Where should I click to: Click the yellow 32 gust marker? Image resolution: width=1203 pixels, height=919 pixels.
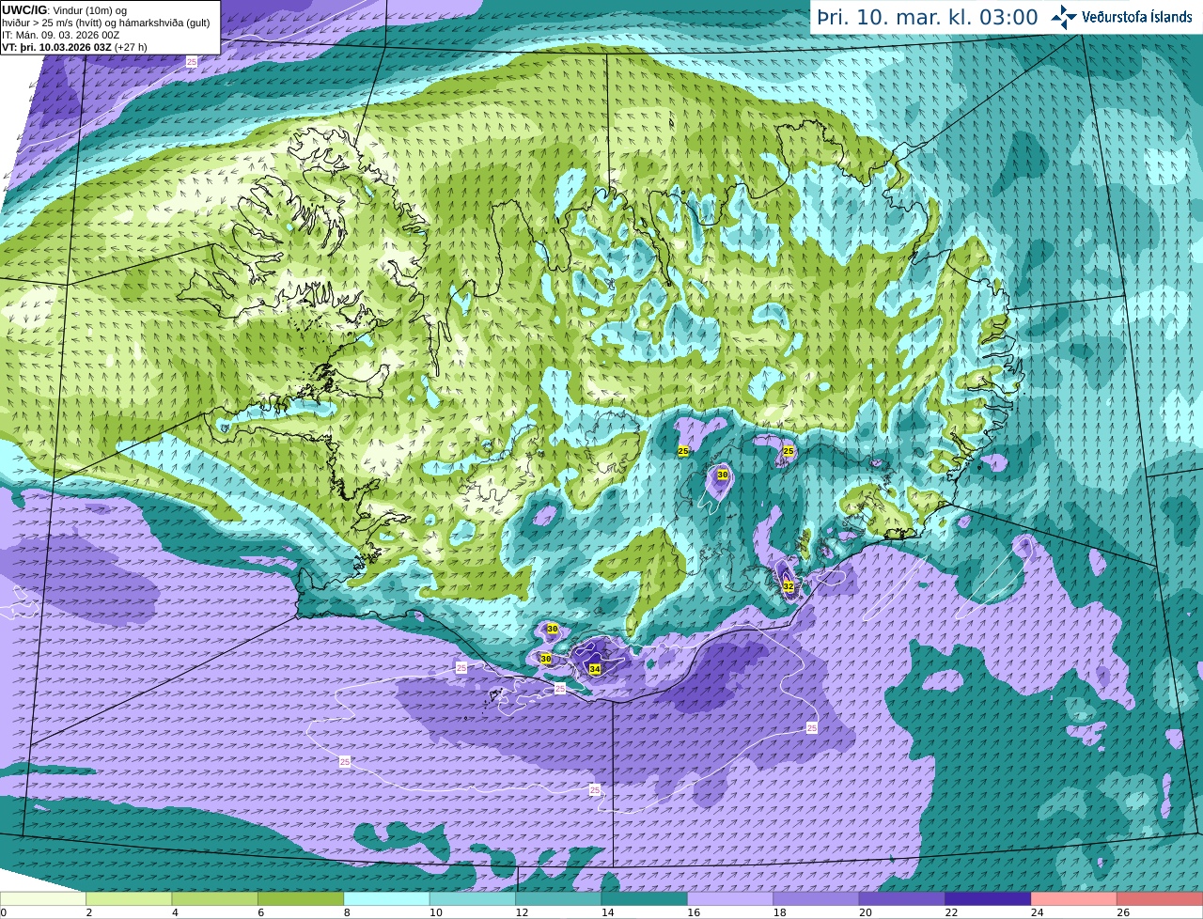coord(789,586)
